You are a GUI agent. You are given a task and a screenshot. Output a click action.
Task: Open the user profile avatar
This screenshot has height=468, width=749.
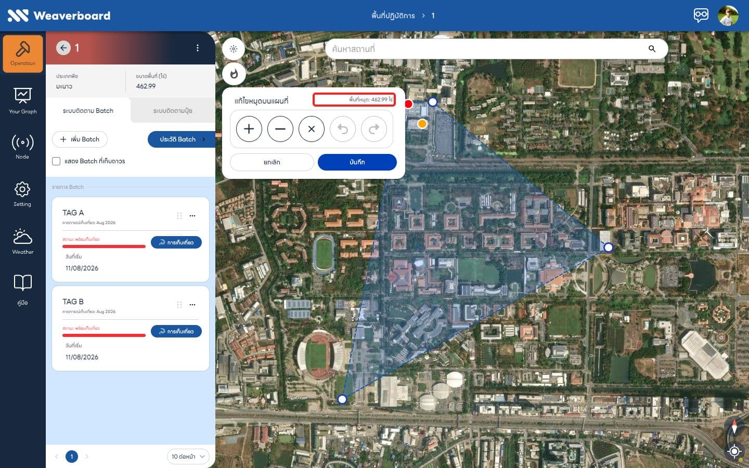[728, 16]
